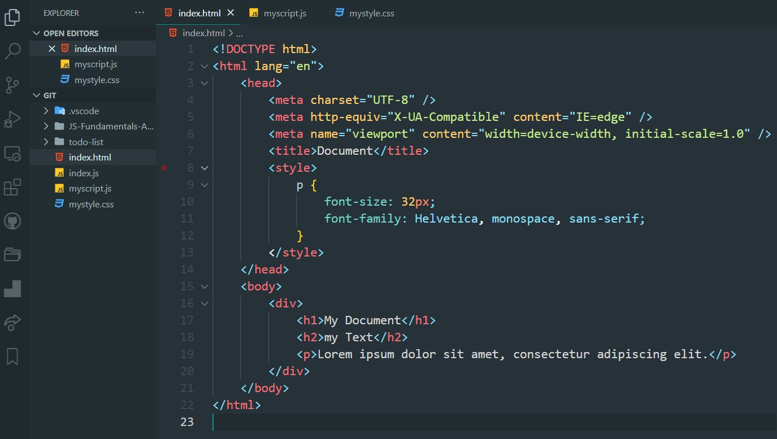Open the Project Manager folder icon

[12, 255]
